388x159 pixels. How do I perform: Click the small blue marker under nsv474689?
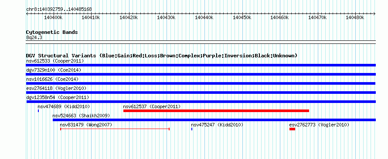coord(38,111)
